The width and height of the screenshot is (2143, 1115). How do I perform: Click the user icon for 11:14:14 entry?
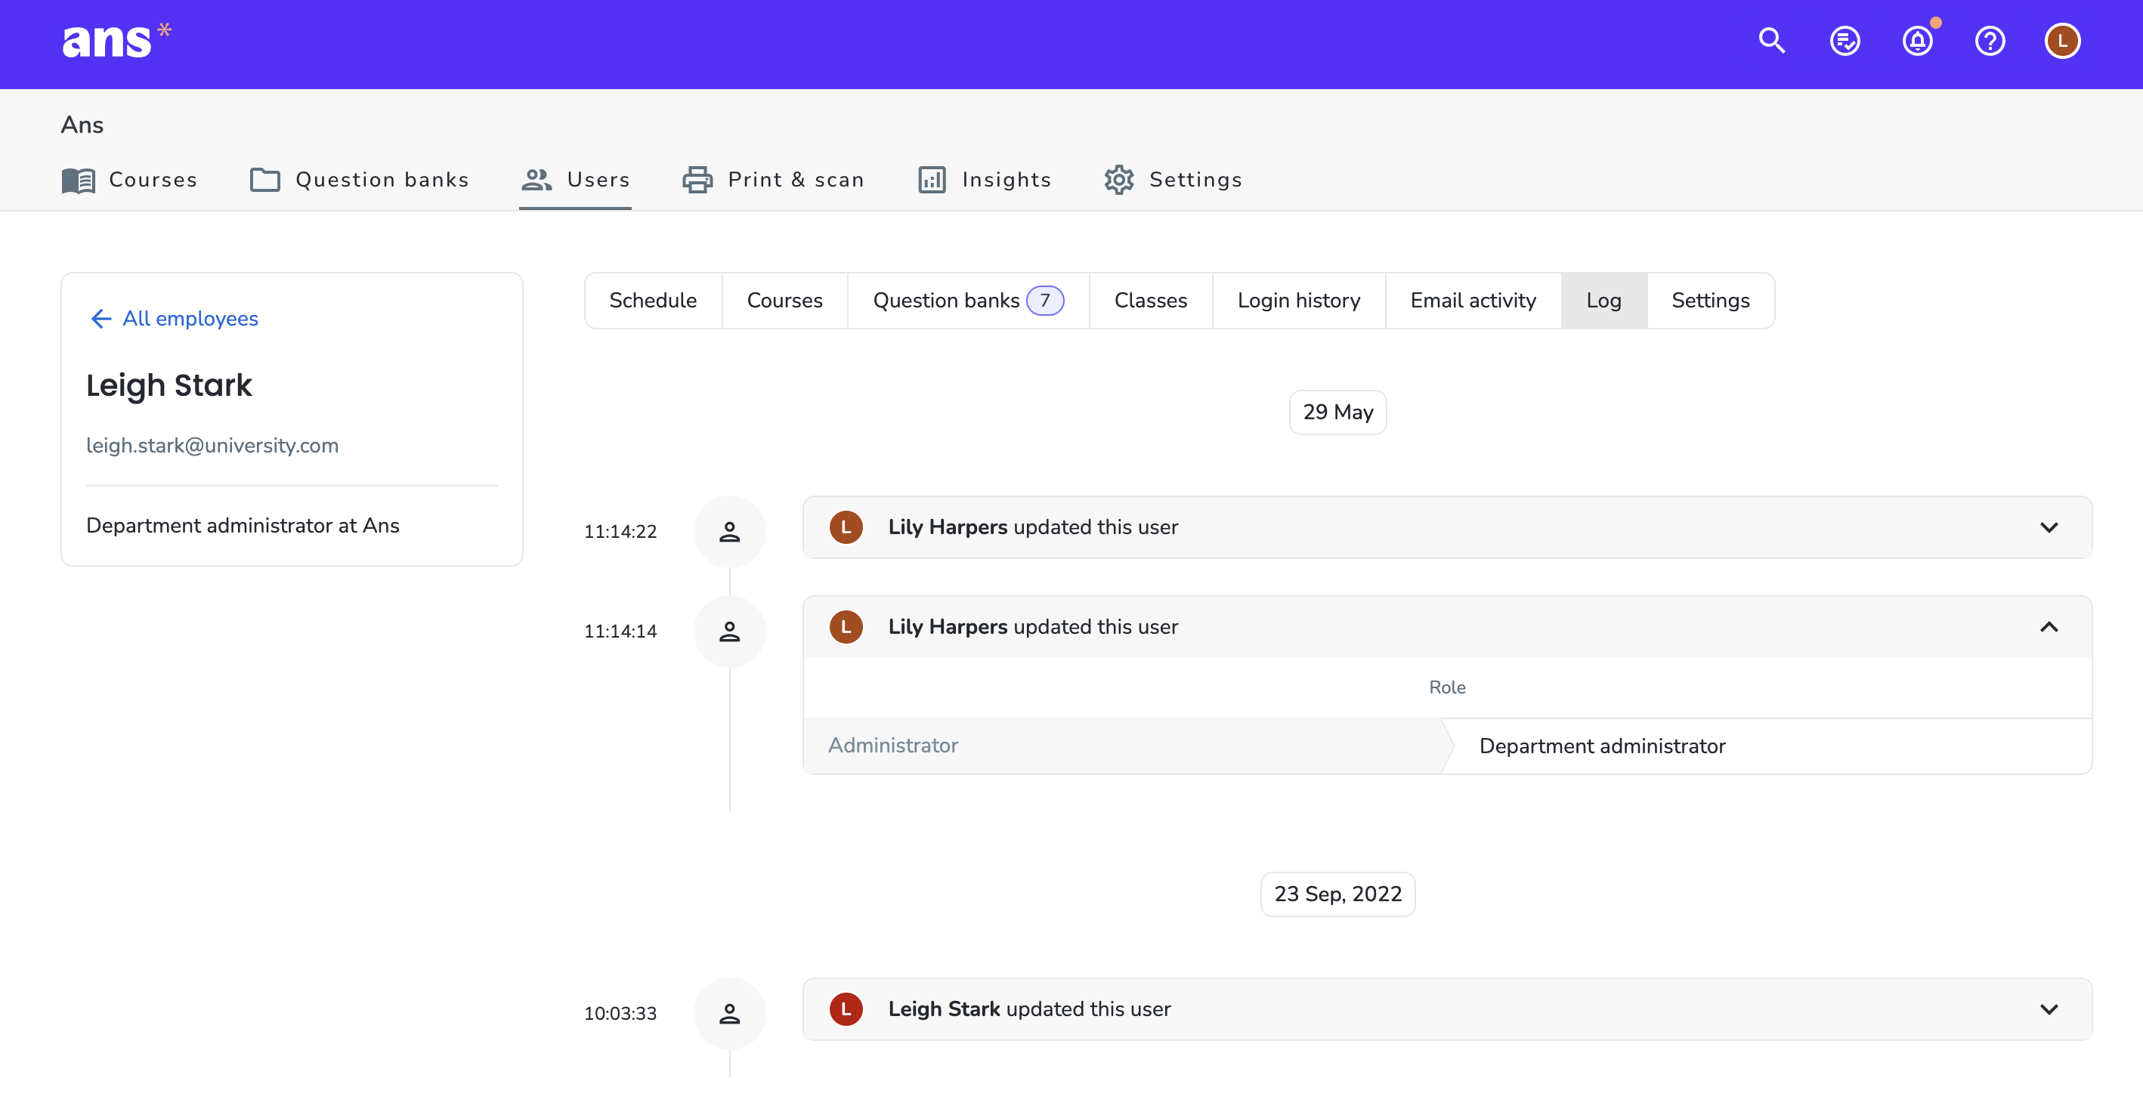(730, 631)
